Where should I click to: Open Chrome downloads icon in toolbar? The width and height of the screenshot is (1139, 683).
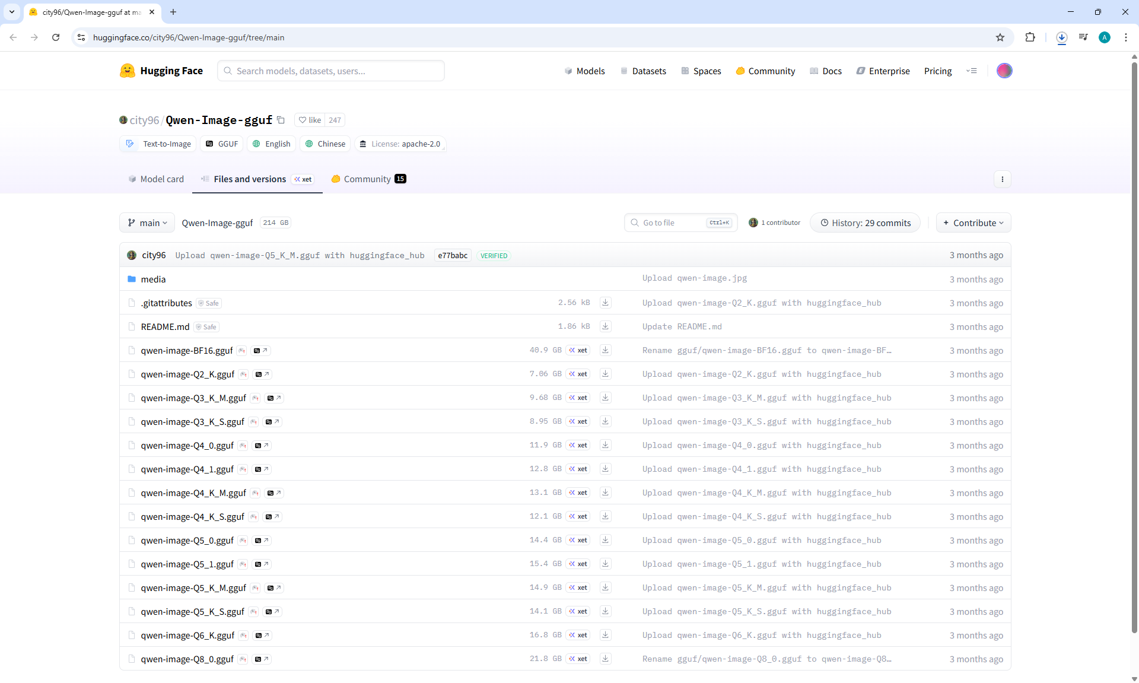(1061, 37)
